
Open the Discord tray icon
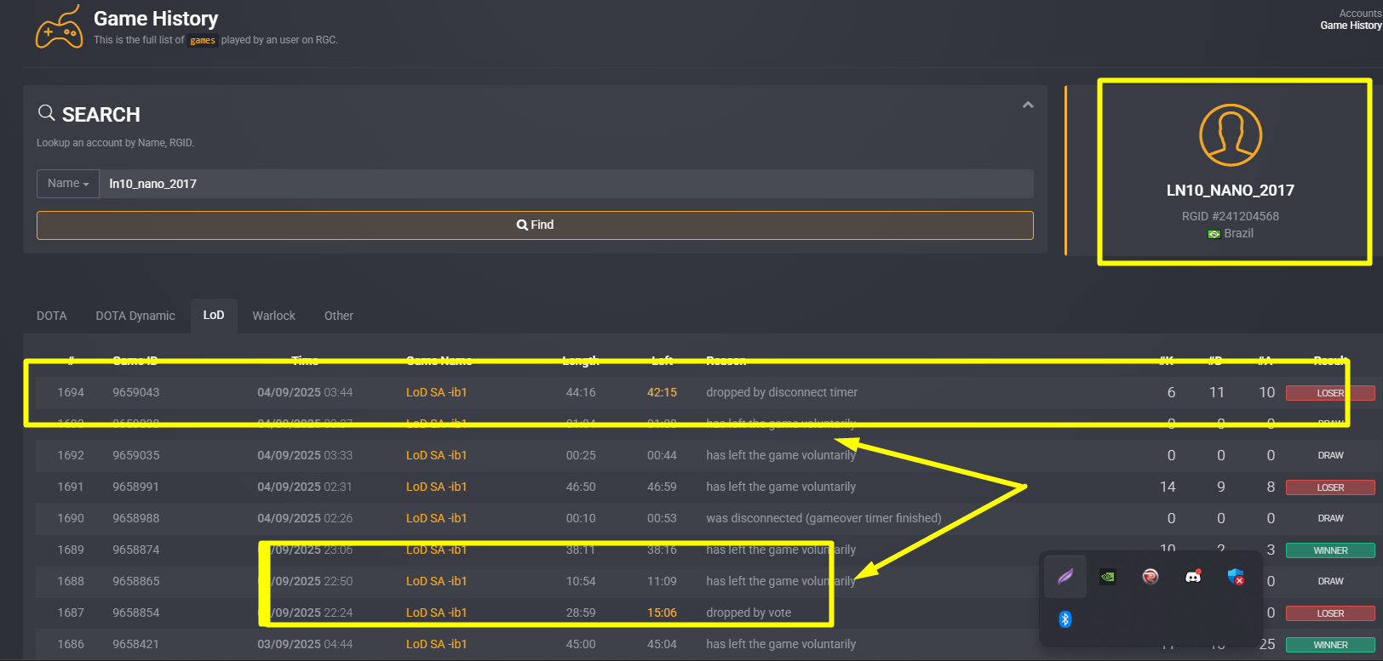coord(1193,577)
